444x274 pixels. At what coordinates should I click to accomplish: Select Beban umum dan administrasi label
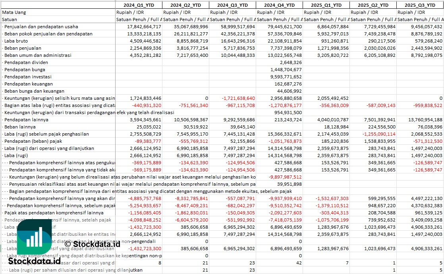(x=38, y=55)
